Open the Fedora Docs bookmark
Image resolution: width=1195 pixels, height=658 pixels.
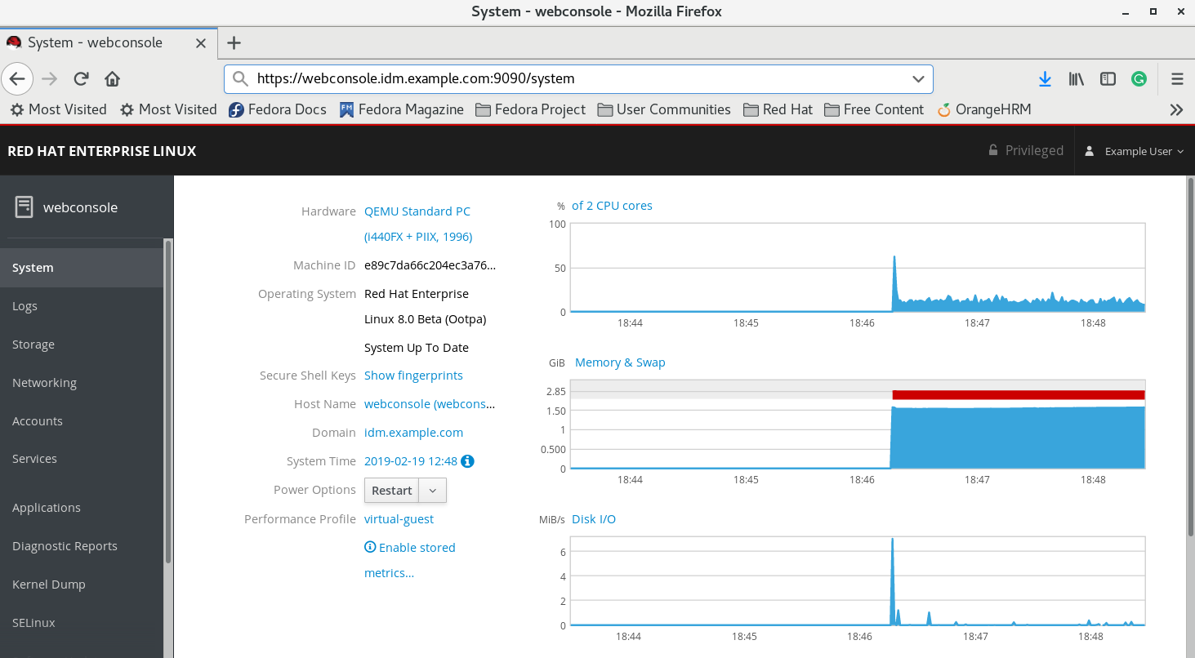(x=277, y=109)
